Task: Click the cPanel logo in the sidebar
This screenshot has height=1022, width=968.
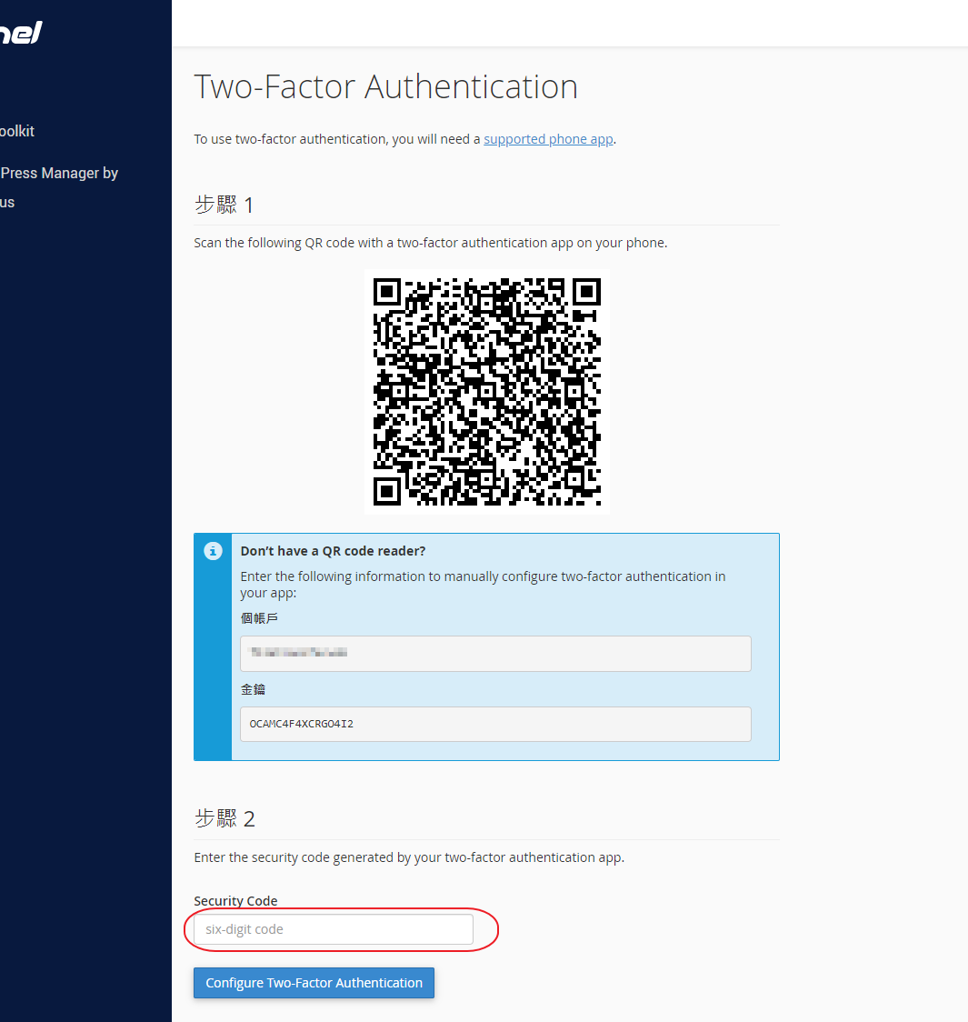Action: click(20, 34)
